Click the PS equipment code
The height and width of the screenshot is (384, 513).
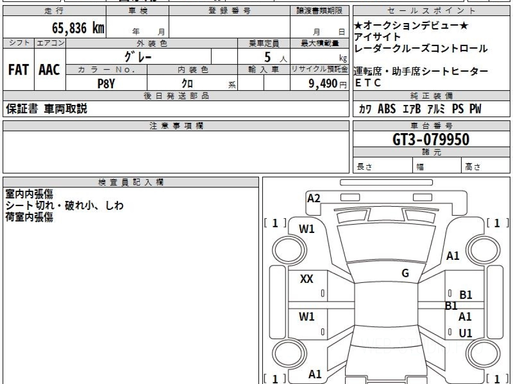(x=458, y=109)
